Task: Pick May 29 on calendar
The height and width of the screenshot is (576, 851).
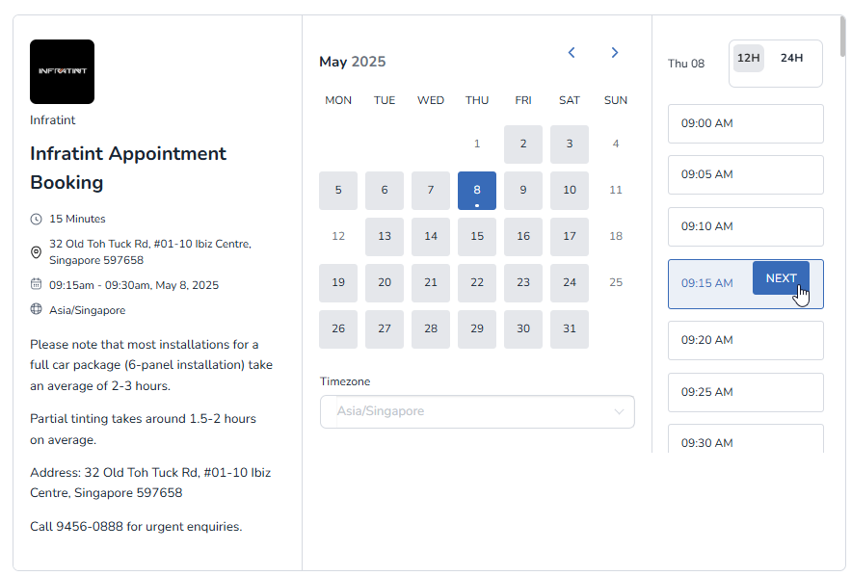Action: click(476, 328)
